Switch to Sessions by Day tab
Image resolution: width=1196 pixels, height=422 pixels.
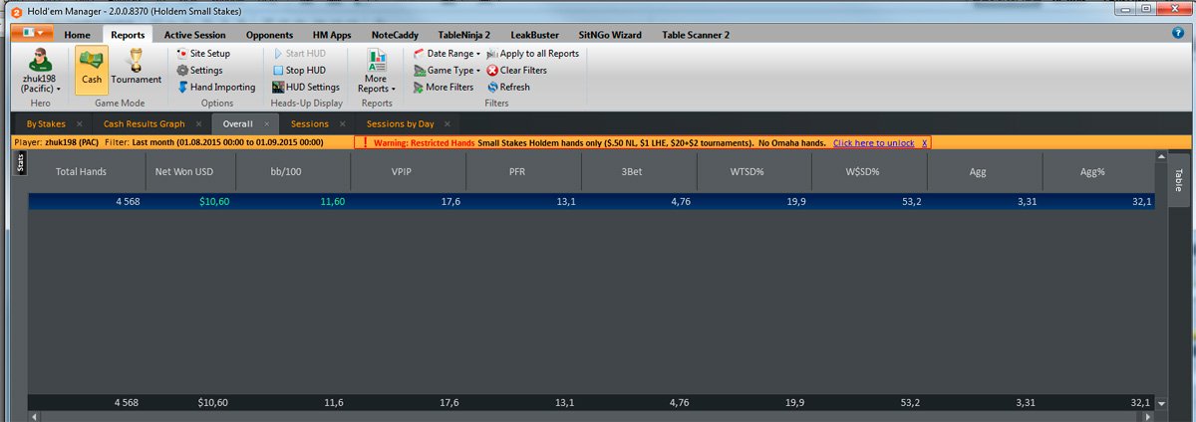pyautogui.click(x=400, y=124)
